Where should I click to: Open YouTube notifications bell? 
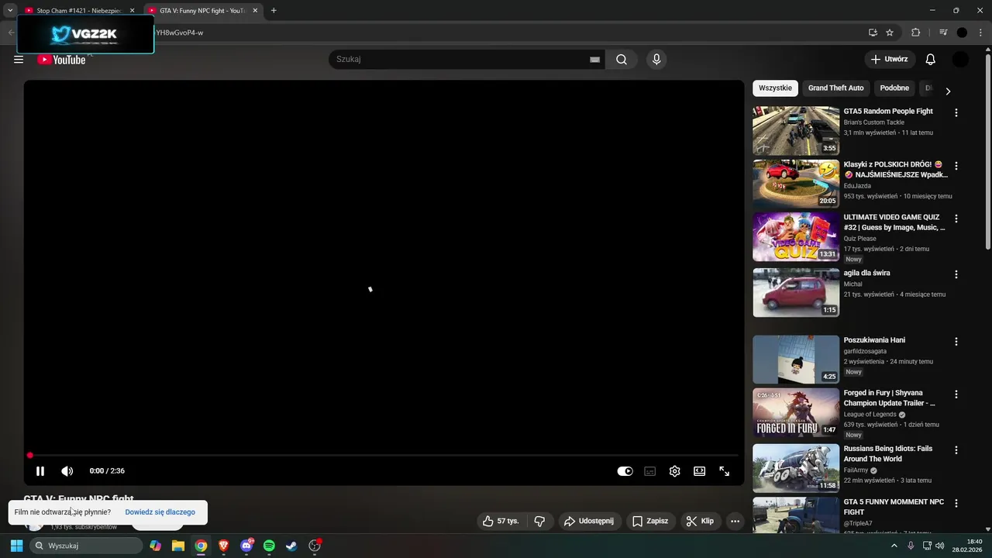click(931, 60)
